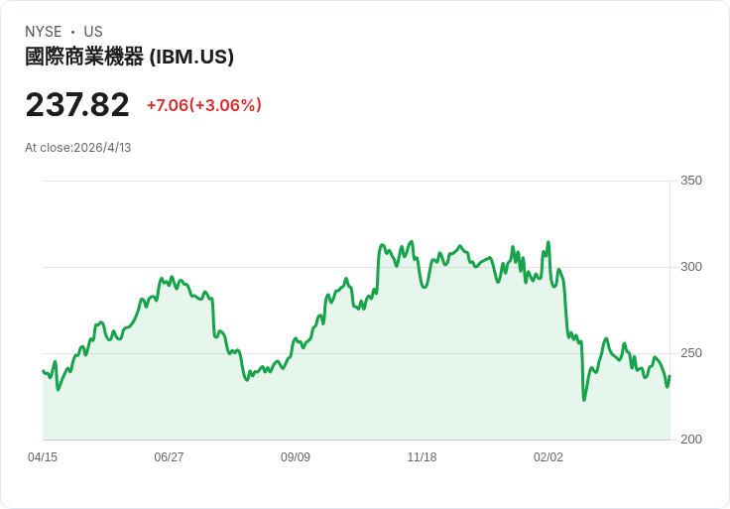Click the rightmost end of the price line

669,377
